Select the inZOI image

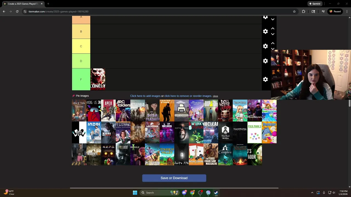tap(94, 132)
